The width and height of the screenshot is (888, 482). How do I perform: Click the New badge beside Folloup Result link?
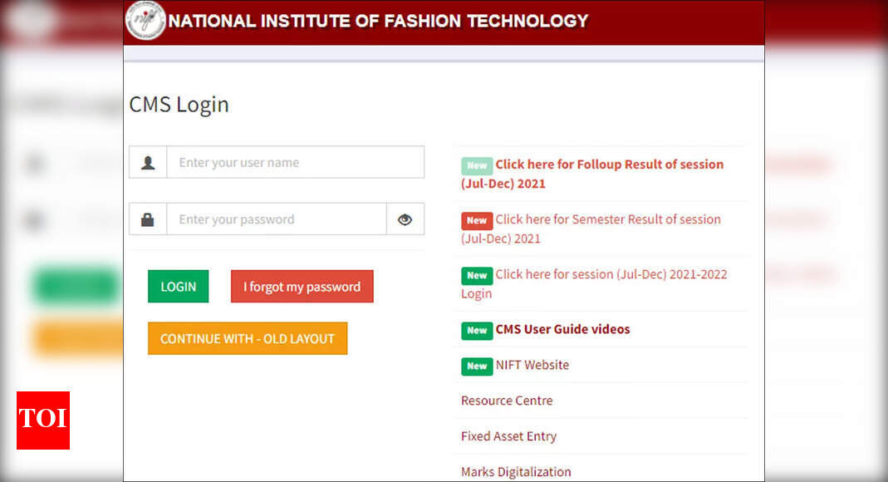[x=476, y=165]
